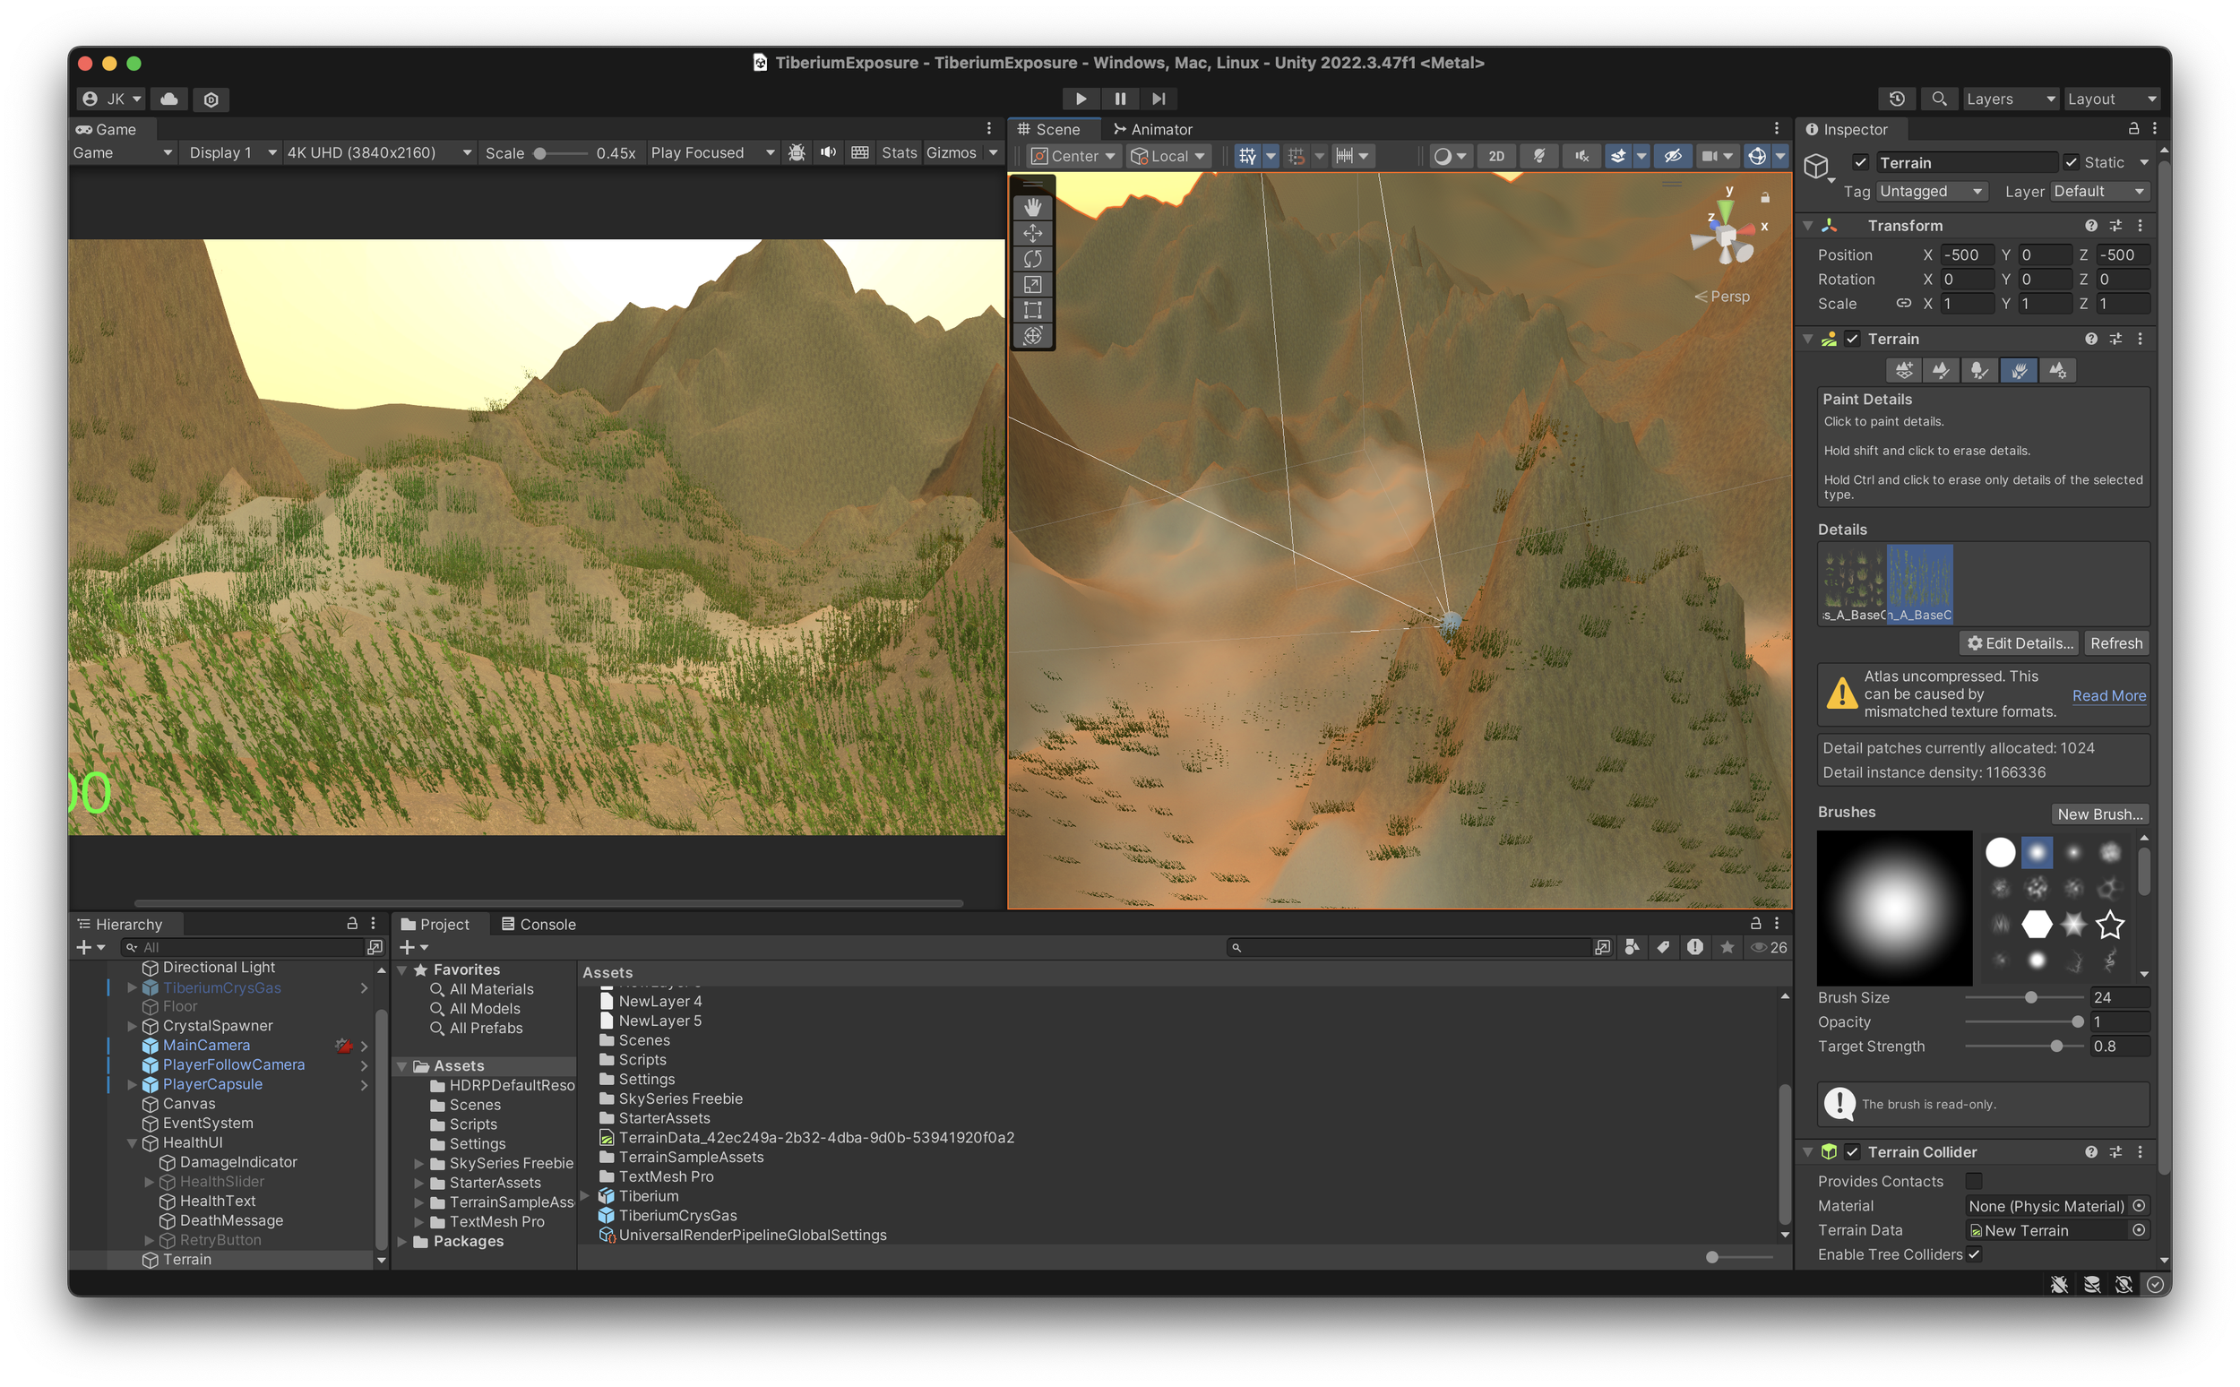
Task: Switch to the Animator tab
Action: [x=1152, y=129]
